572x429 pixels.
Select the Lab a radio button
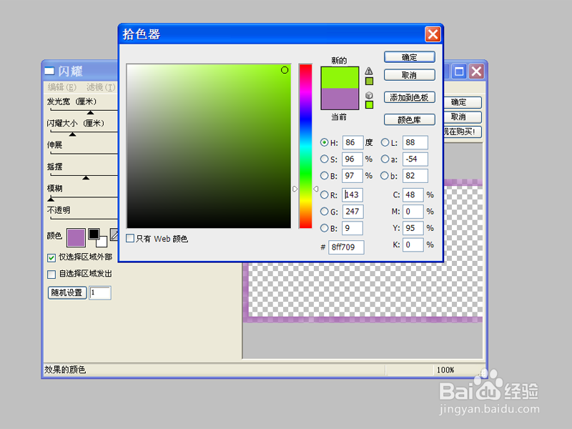[x=385, y=159]
